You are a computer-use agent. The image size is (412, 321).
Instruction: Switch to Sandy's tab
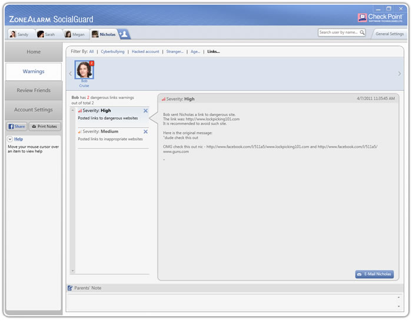pyautogui.click(x=20, y=34)
